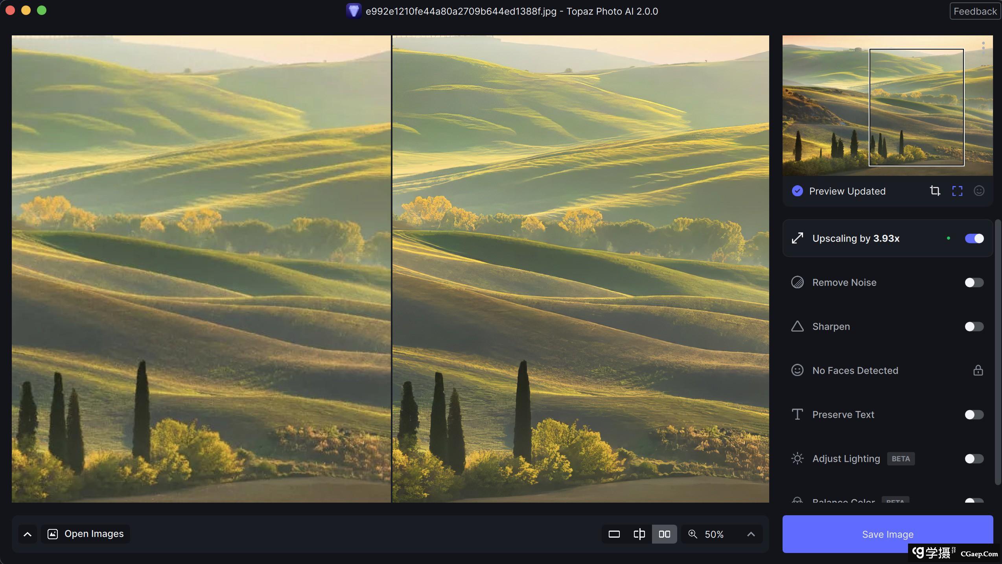Open the three-dot options menu on the navigator
Image resolution: width=1002 pixels, height=564 pixels.
point(983,48)
